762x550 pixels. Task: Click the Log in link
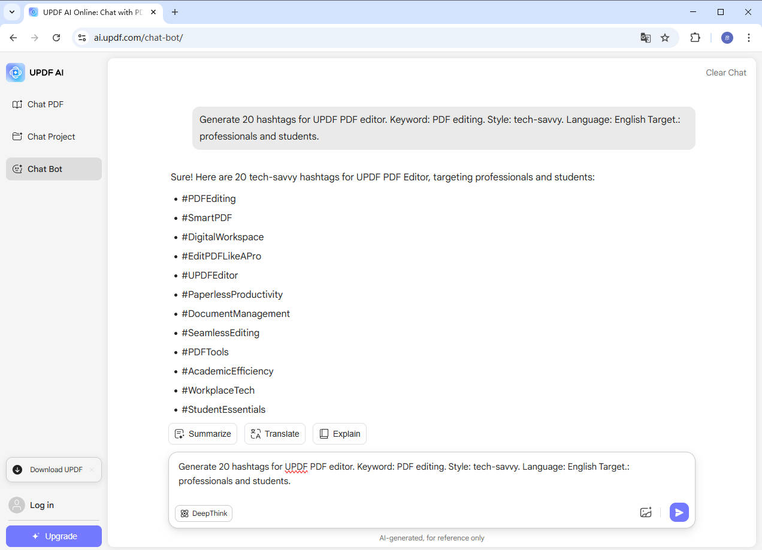[x=42, y=505]
